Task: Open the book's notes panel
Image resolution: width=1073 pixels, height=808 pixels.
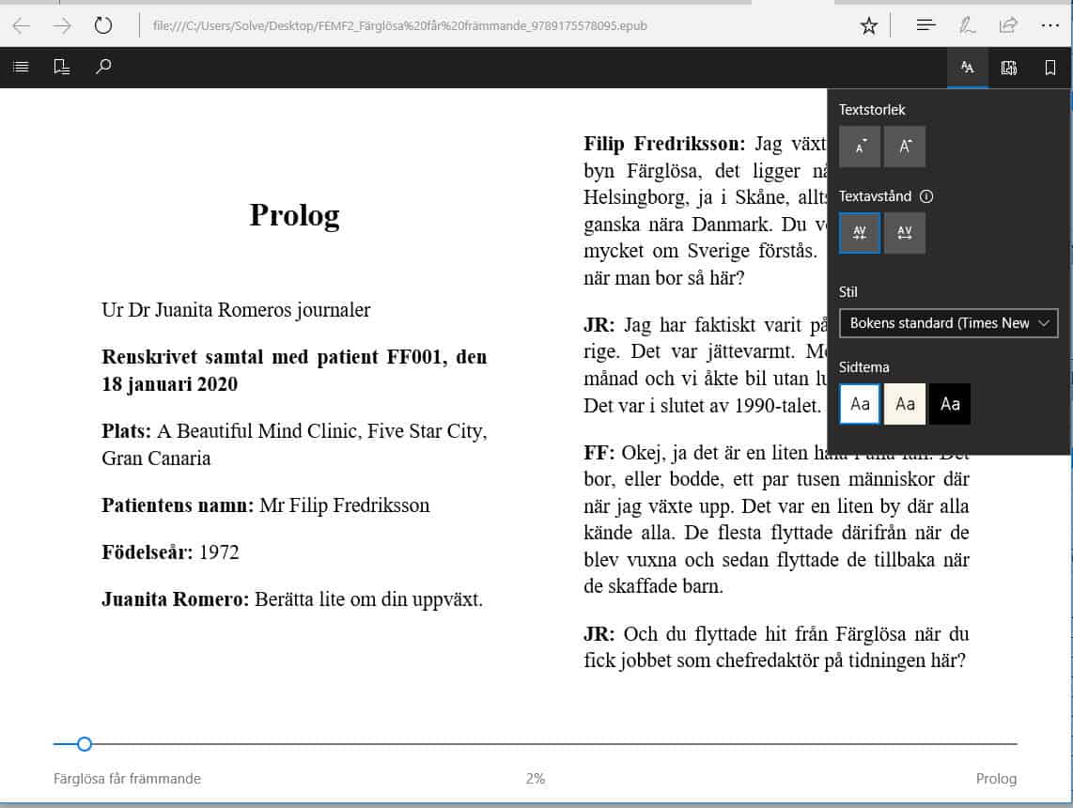Action: coord(62,67)
